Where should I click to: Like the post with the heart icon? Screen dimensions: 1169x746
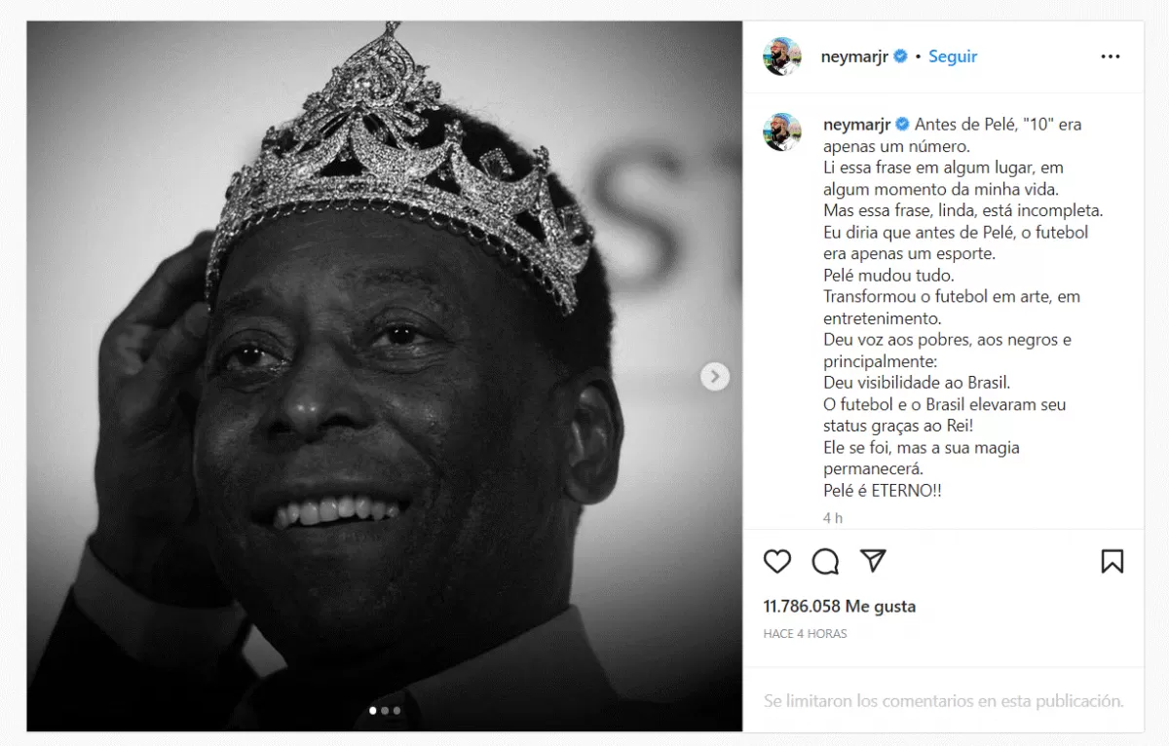[776, 561]
